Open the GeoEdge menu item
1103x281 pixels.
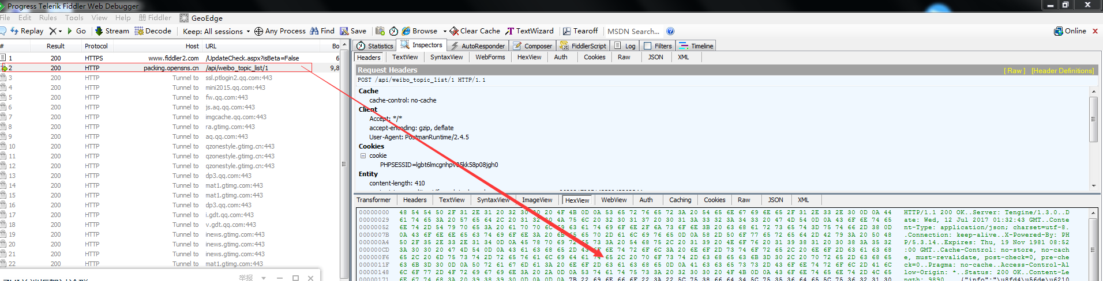tap(201, 18)
